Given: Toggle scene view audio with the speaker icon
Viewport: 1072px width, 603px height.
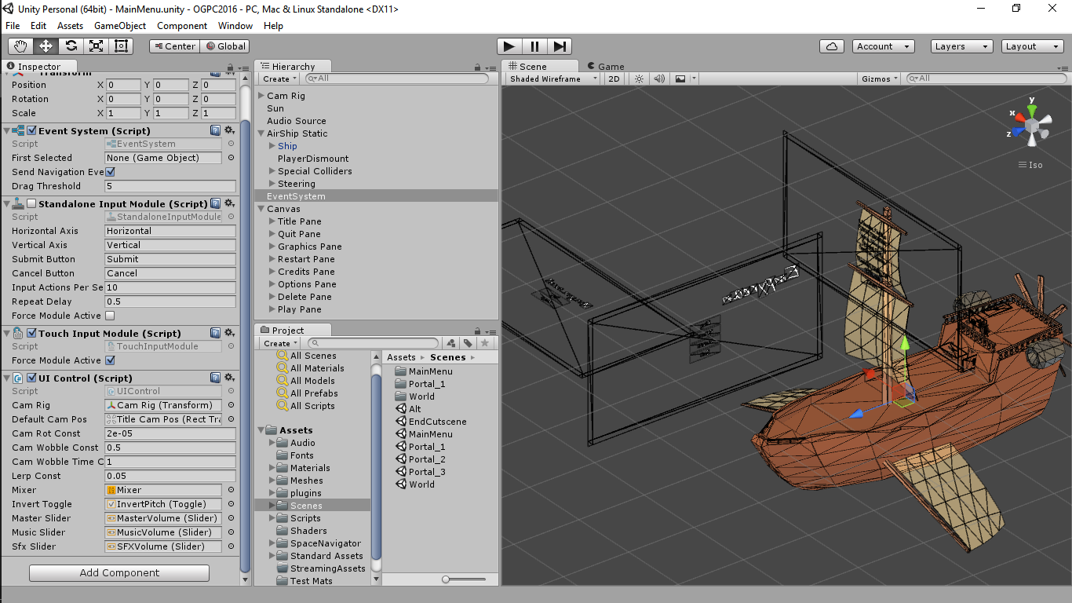Looking at the screenshot, I should [659, 79].
